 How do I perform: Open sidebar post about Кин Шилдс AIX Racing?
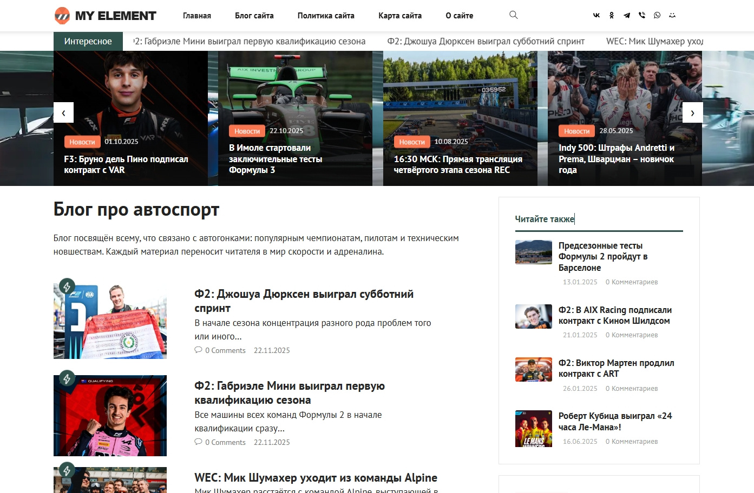[x=615, y=315]
